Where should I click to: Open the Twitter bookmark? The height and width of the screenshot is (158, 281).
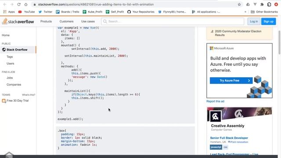(x=45, y=12)
